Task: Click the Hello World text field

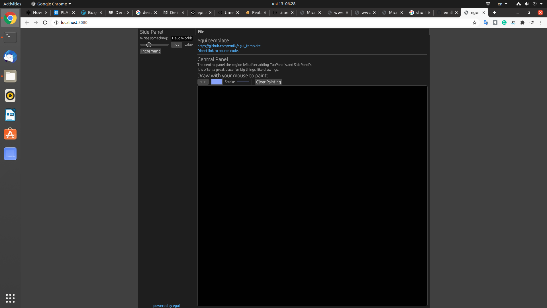Action: click(x=181, y=38)
